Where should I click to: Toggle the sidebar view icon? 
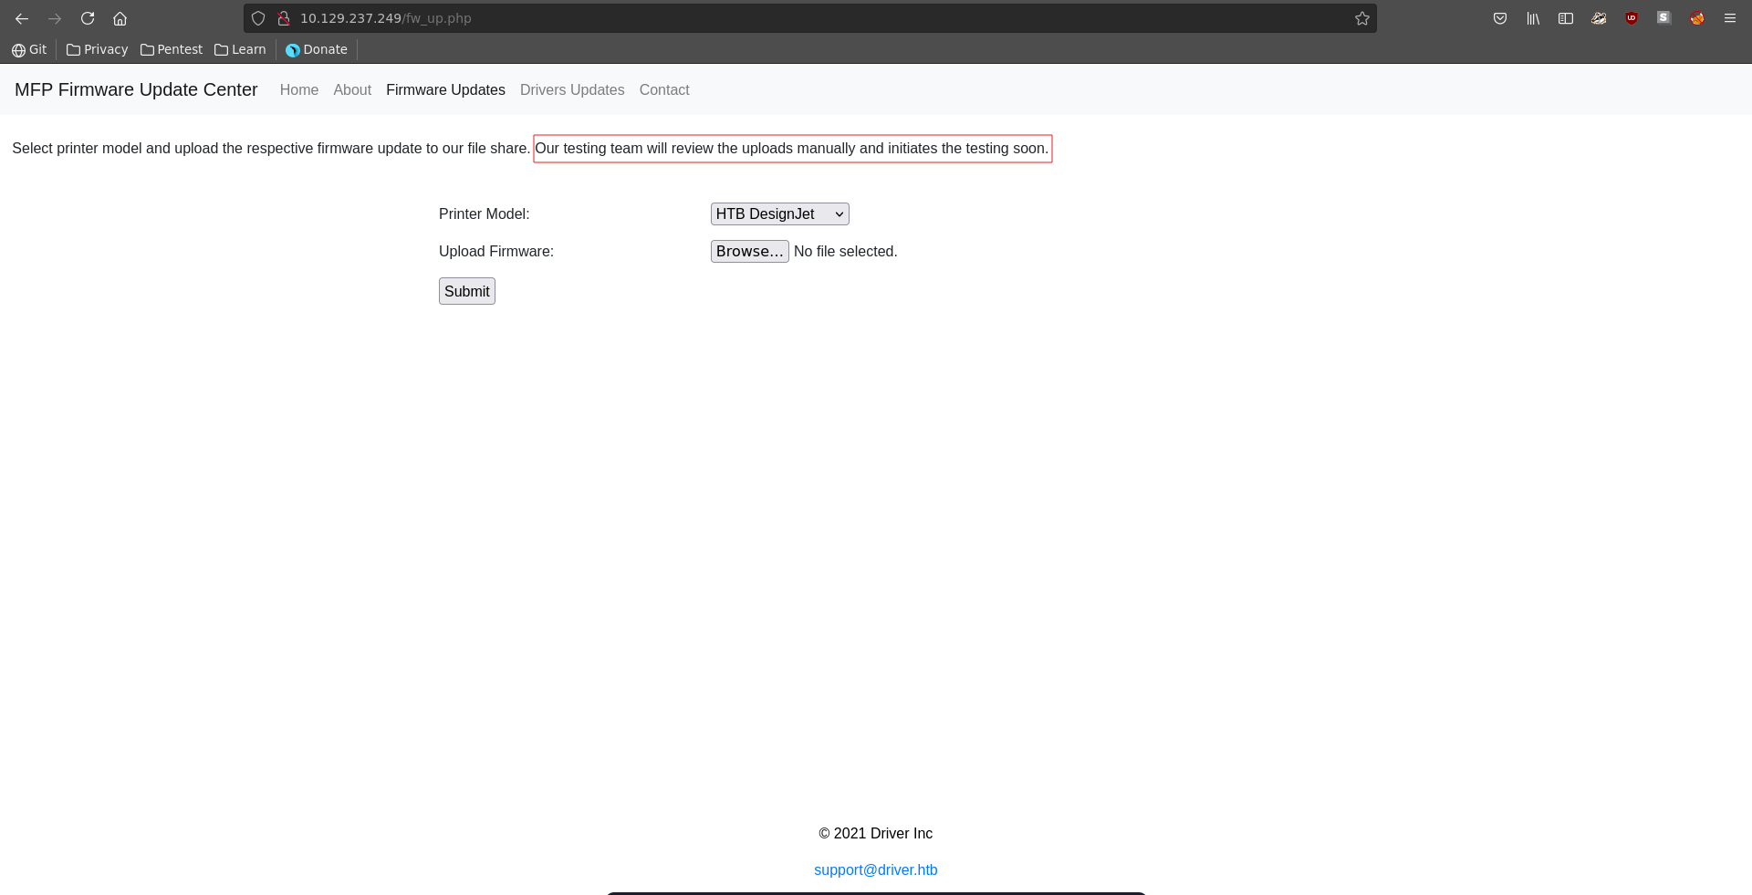coord(1565,18)
